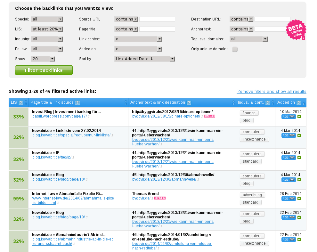Click the 'linkexchange' tag in second row
This screenshot has height=252, width=317.
[254, 139]
